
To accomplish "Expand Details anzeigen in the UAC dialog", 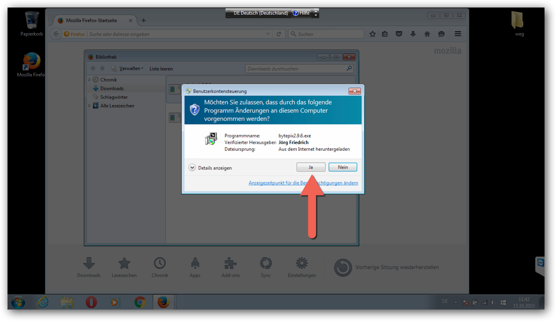I will click(x=210, y=168).
